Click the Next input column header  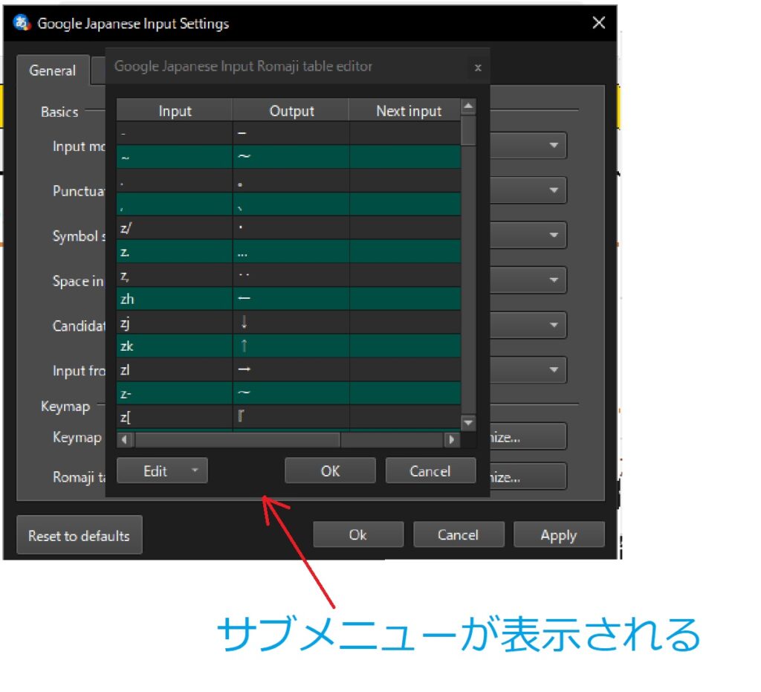pos(405,111)
